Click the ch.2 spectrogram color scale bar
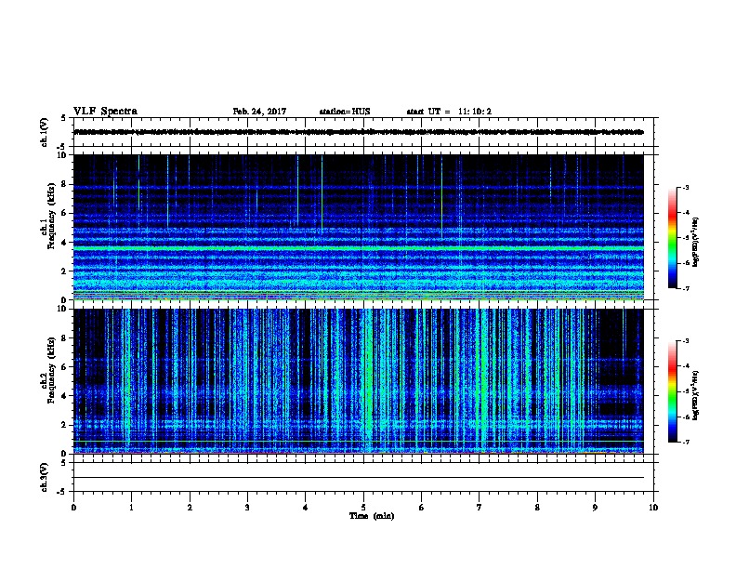The height and width of the screenshot is (569, 736). point(673,391)
